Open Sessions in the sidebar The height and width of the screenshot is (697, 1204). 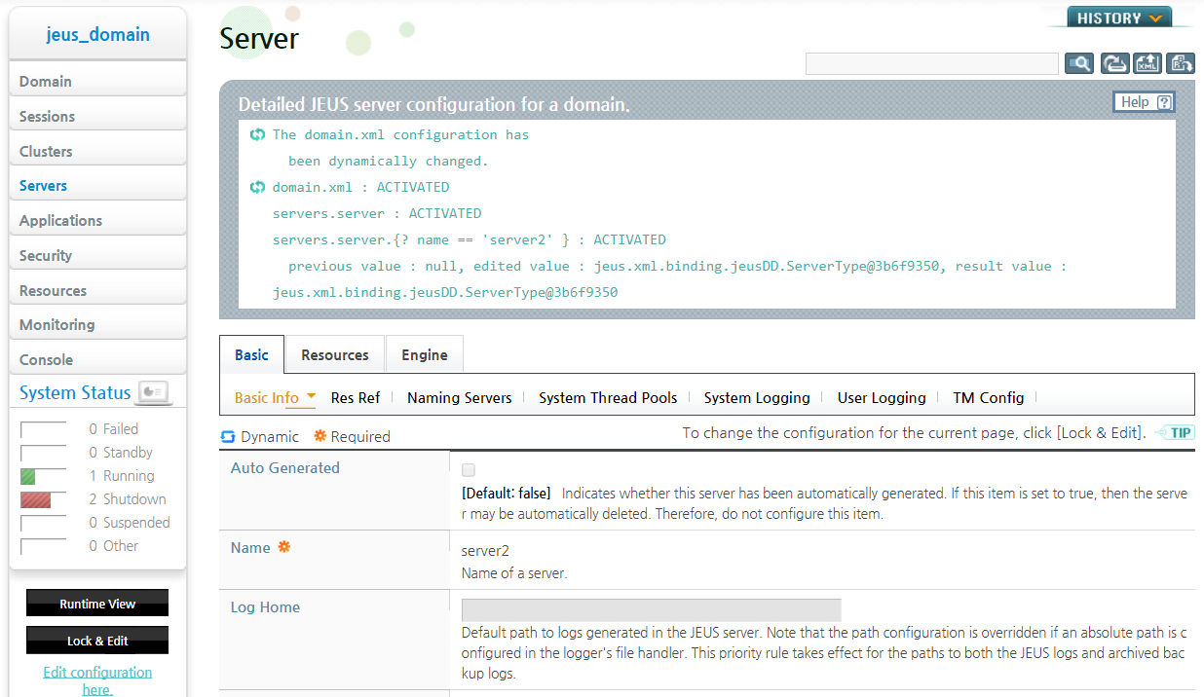(97, 116)
